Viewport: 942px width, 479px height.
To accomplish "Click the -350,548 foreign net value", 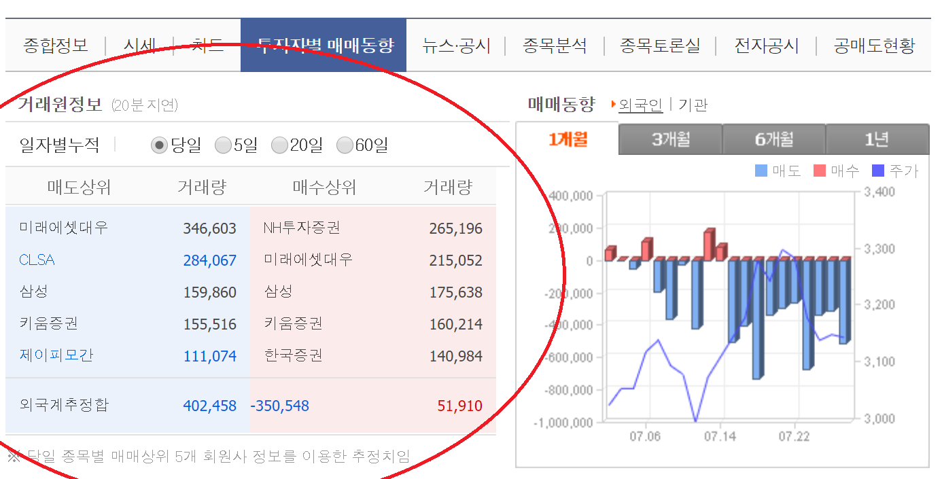I will click(279, 406).
